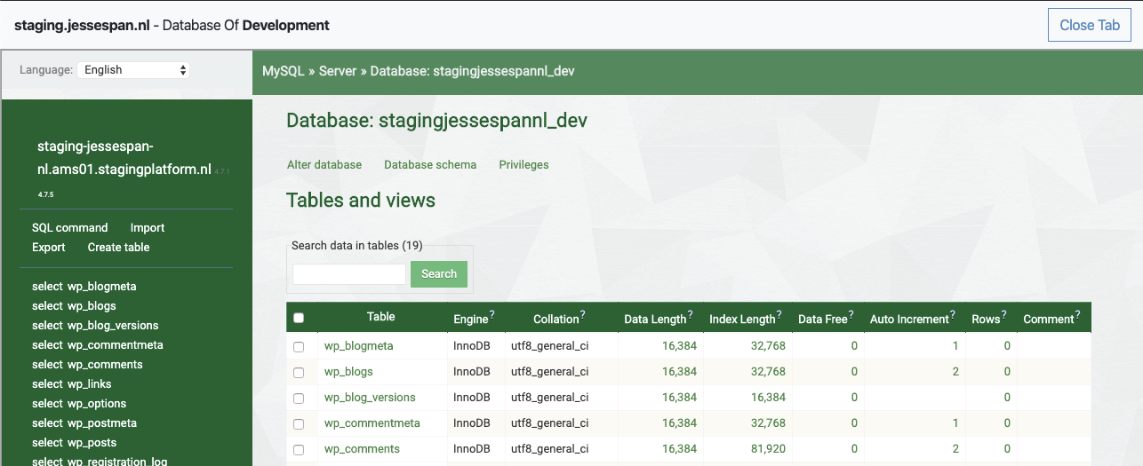Image resolution: width=1143 pixels, height=466 pixels.
Task: Click select beside wp_postmeta in sidebar
Action: click(47, 423)
